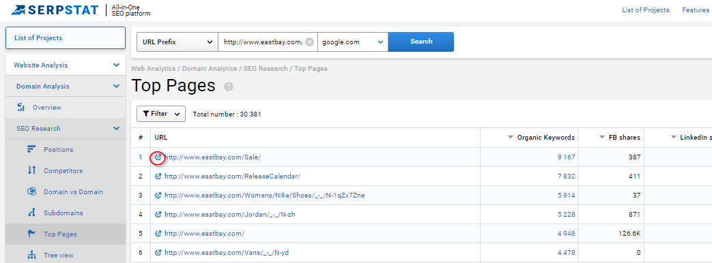The height and width of the screenshot is (263, 712).
Task: Click the Subdomains branch icon in sidebar
Action: coord(31,213)
